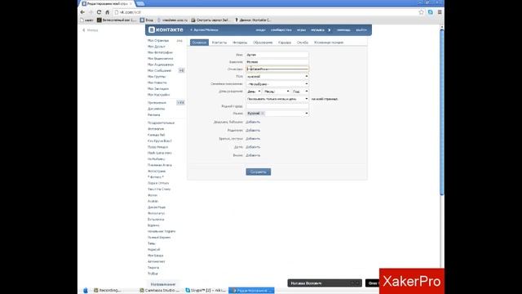The width and height of the screenshot is (522, 294).
Task: Click the ред. link next to Моя Страница
Action: coord(179,41)
